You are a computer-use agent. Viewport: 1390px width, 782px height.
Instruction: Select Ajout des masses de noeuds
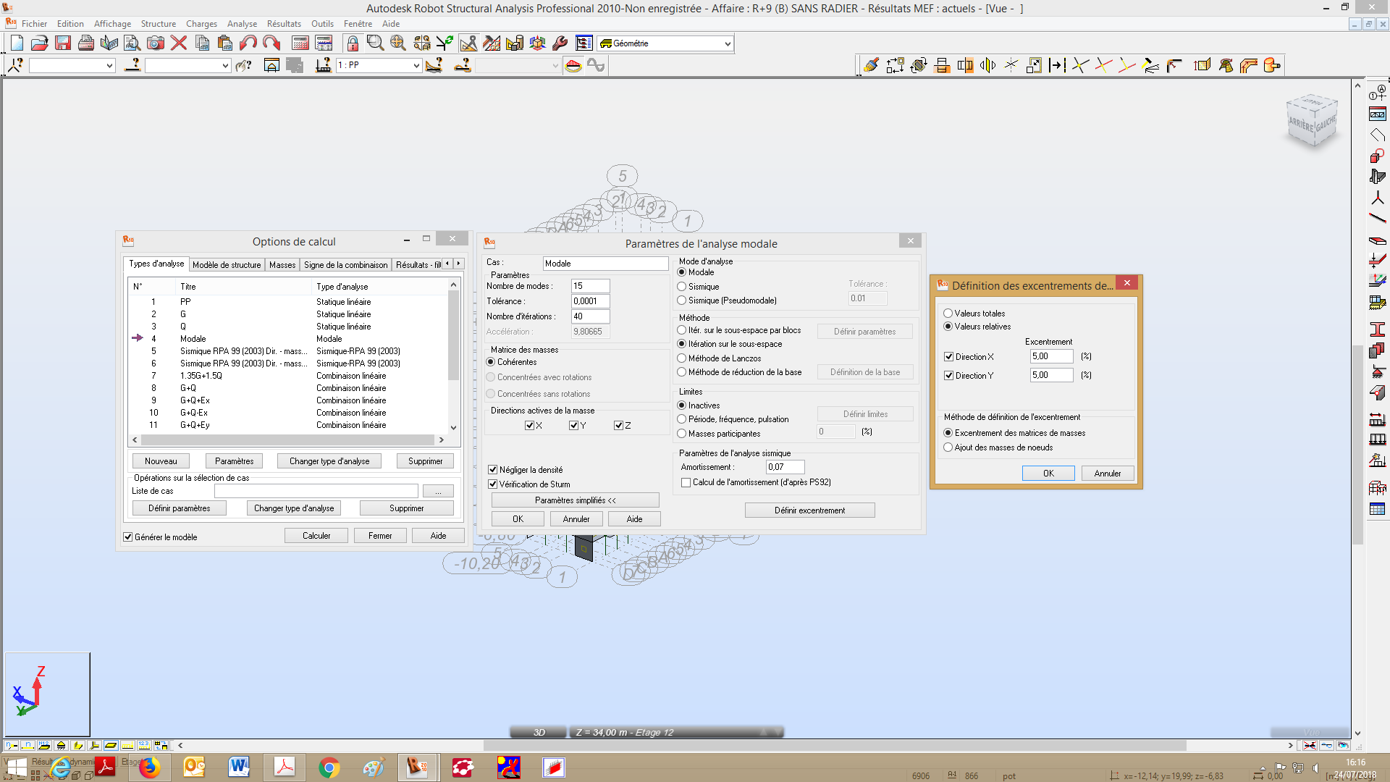(x=948, y=447)
